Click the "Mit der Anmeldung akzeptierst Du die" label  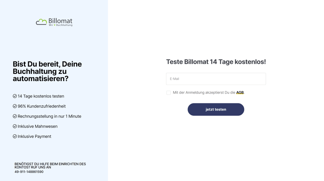204,93
